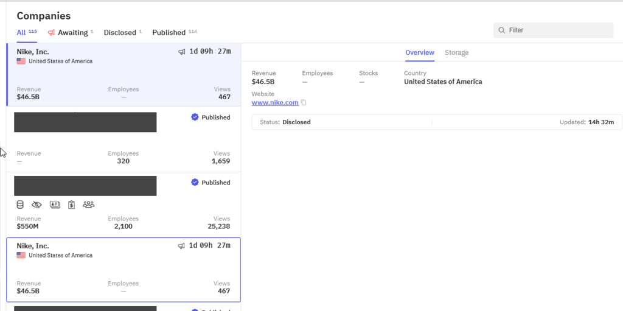Click the Published checkmark badge on 25,238-views card

click(195, 182)
